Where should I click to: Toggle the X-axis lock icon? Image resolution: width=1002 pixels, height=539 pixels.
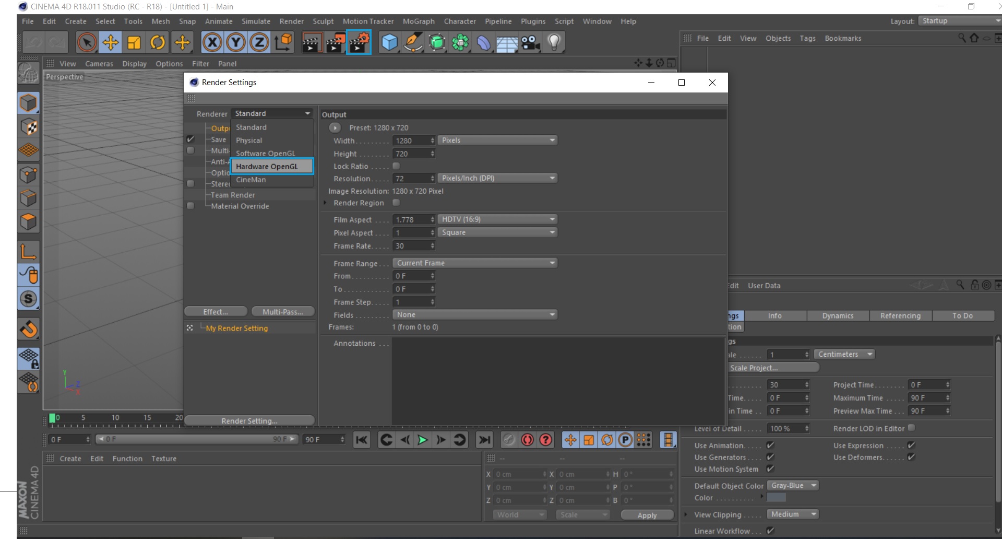click(x=212, y=42)
